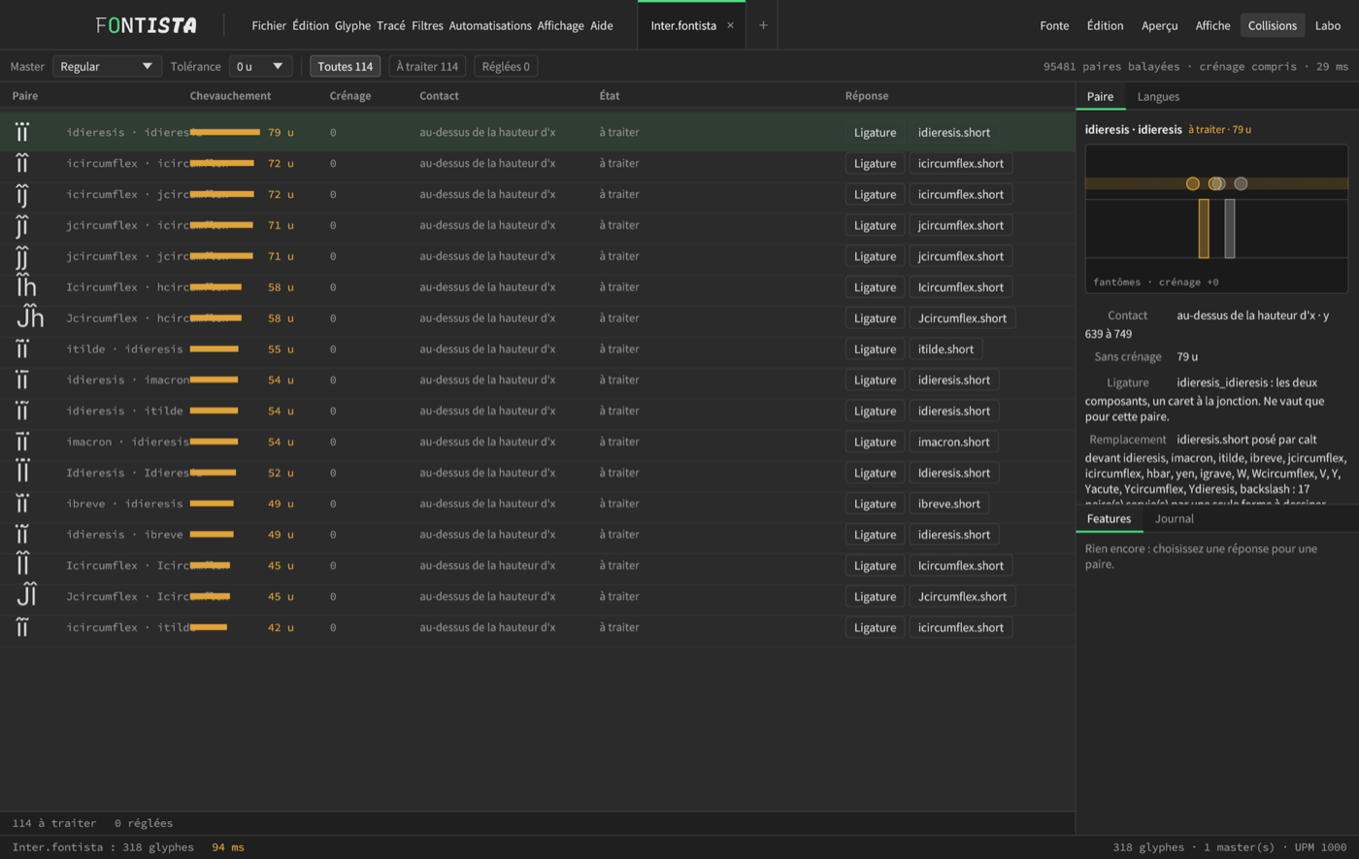
Task: Filter pairs by Réglées 0
Action: click(506, 66)
